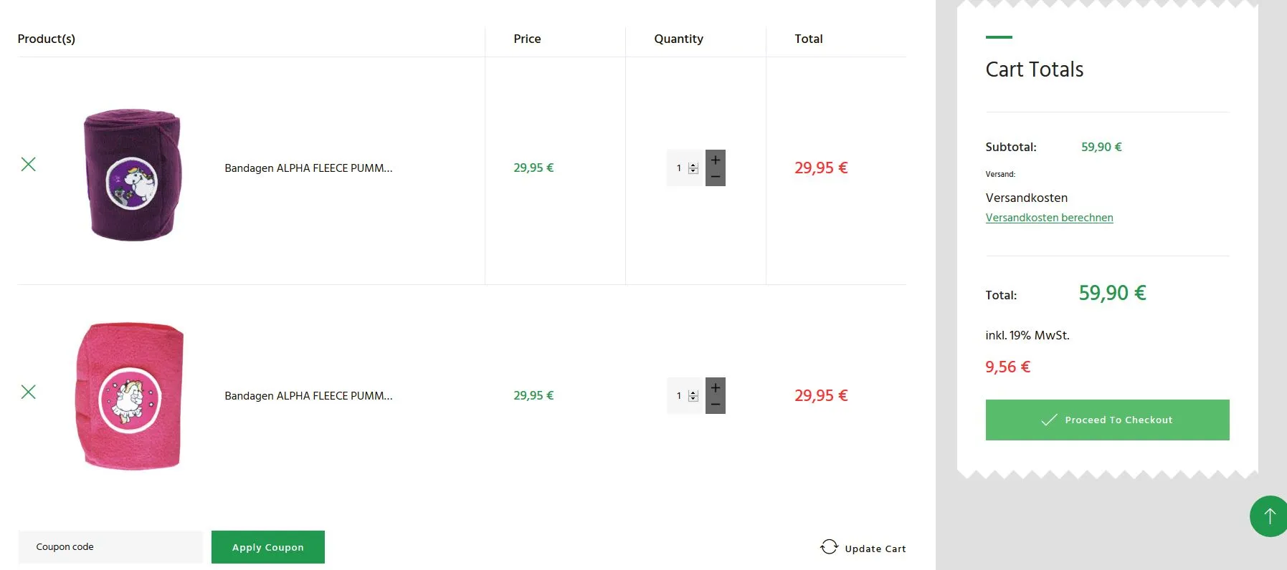Open the purple bandage product thumbnail
This screenshot has width=1287, height=570.
pyautogui.click(x=133, y=174)
